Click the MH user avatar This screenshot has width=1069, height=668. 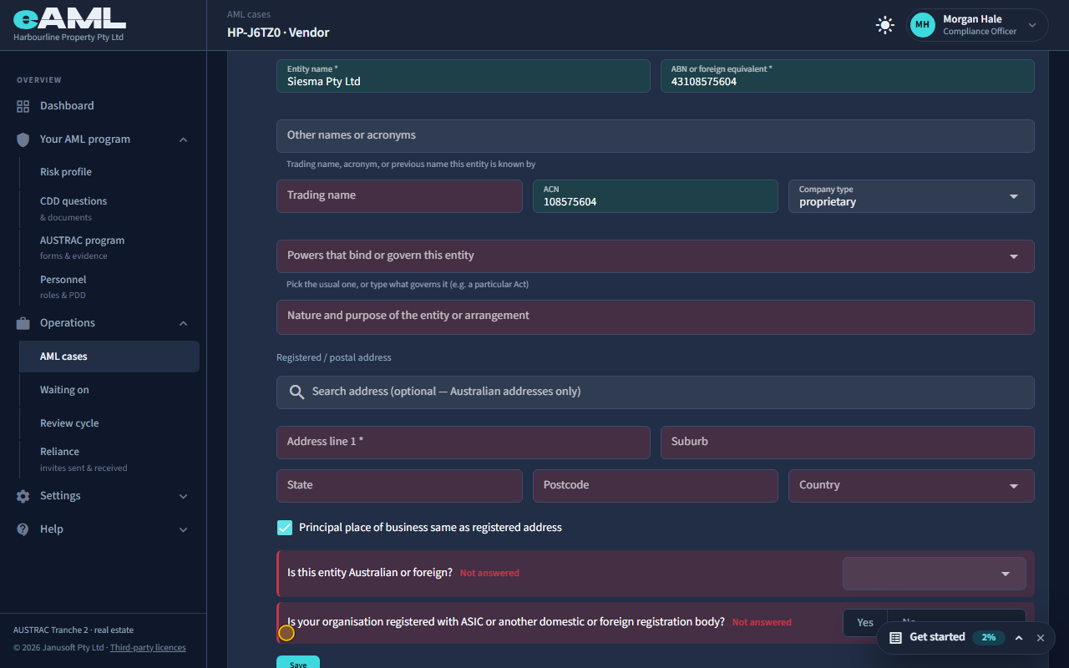tap(922, 25)
